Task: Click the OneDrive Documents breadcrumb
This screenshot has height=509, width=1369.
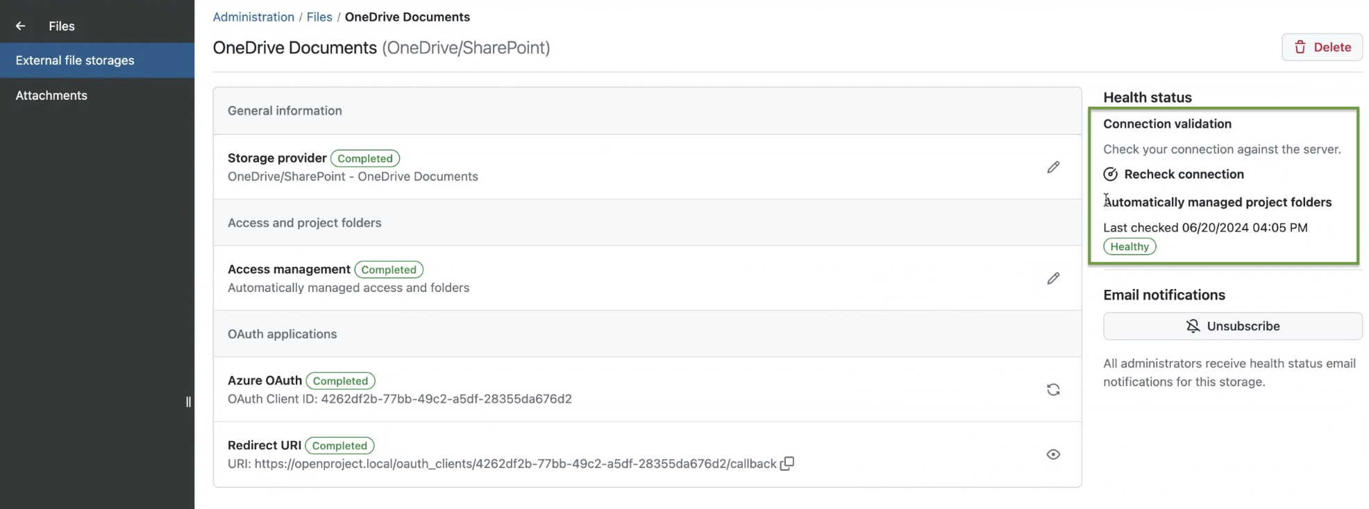Action: (407, 17)
